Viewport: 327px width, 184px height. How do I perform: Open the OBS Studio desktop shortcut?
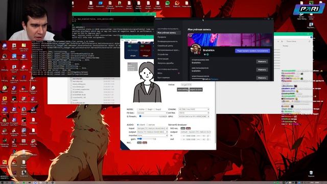(5, 57)
